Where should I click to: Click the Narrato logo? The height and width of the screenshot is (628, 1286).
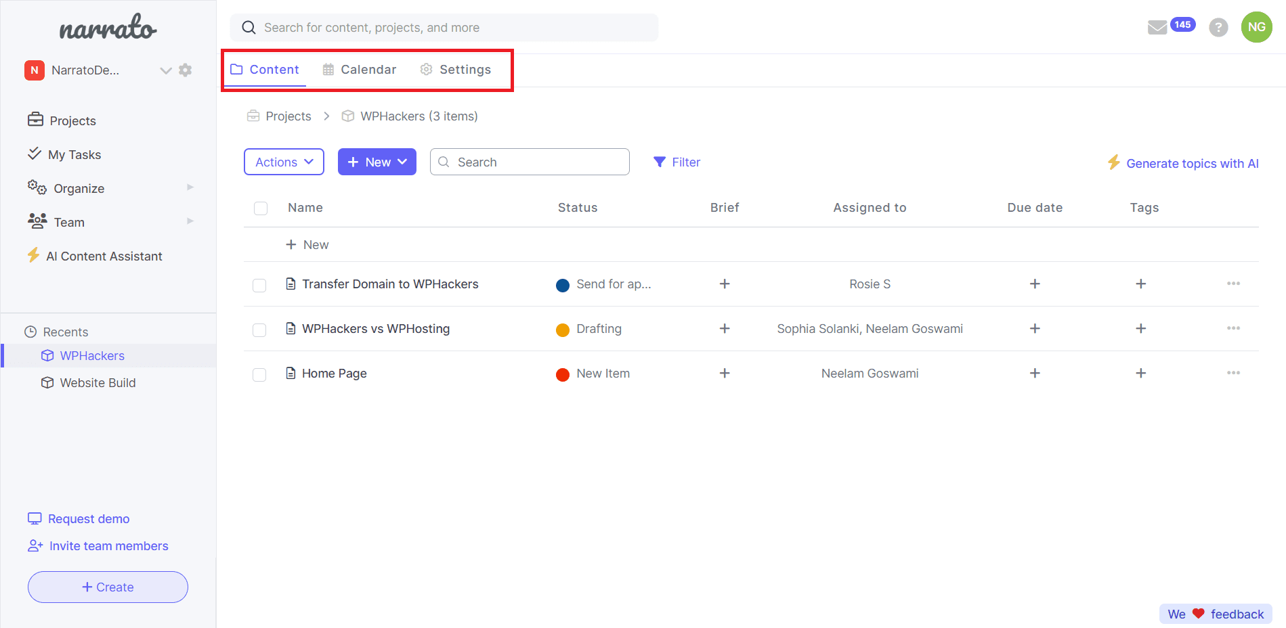[x=108, y=27]
